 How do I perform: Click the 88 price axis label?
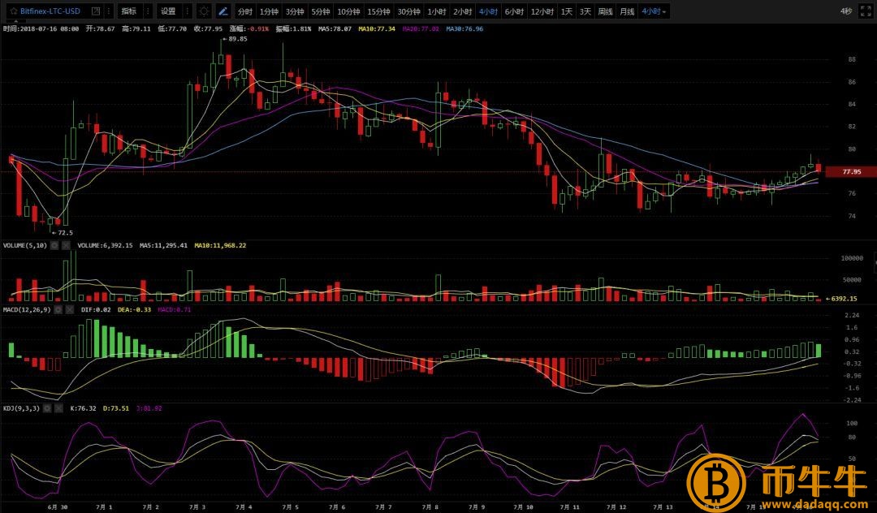852,60
